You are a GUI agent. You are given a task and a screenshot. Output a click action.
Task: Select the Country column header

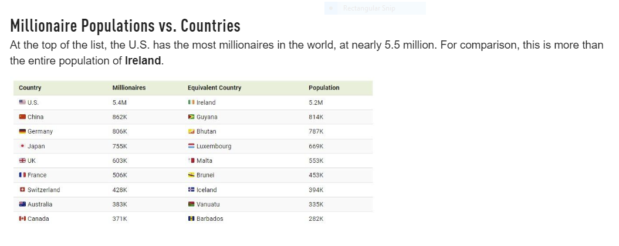click(x=30, y=87)
